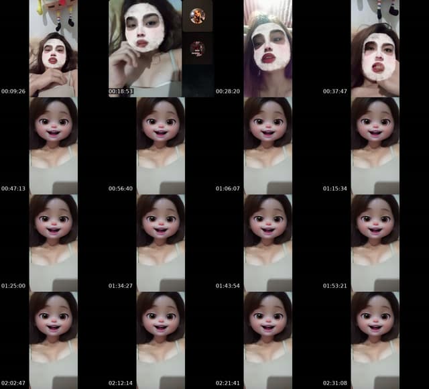Click the timestamp text 01:06:07
Image resolution: width=429 pixels, height=389 pixels.
tap(228, 188)
